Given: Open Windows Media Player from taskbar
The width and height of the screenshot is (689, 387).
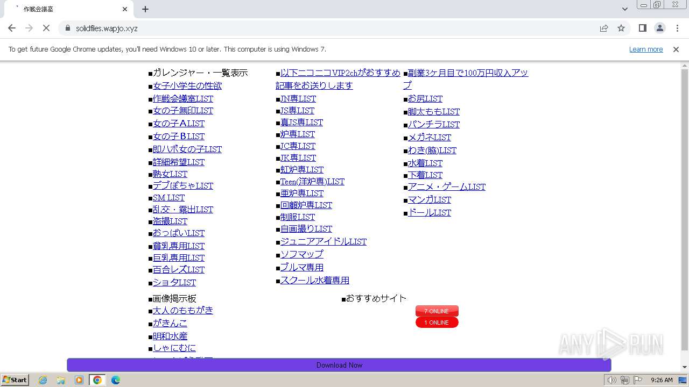Looking at the screenshot, I should point(79,380).
